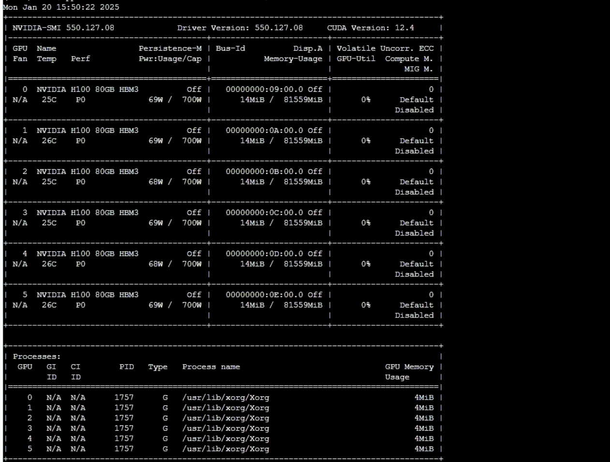
Task: Click the 4MiB value in process row GPU 5
Action: click(424, 449)
